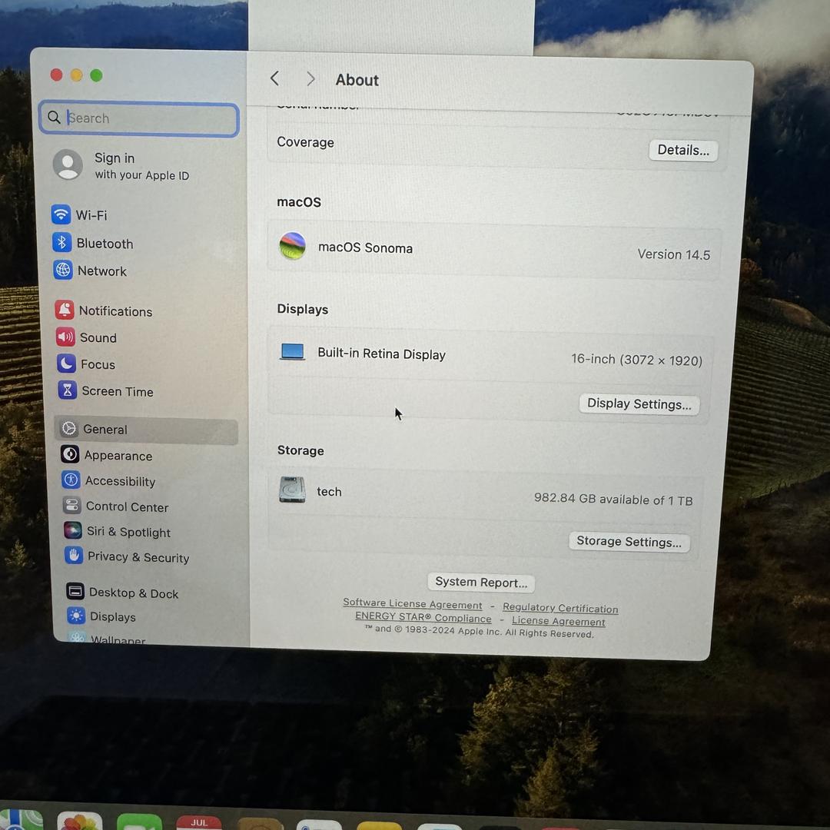Open the Wi-Fi settings pane
The width and height of the screenshot is (830, 830).
tap(91, 215)
